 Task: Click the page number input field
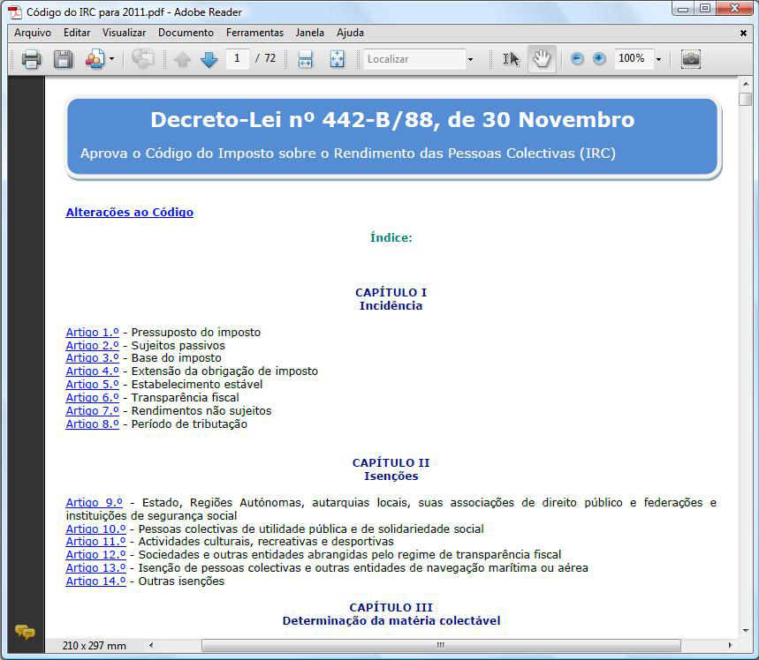(237, 59)
